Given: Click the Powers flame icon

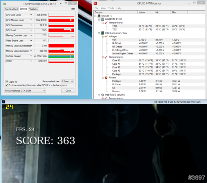Looking at the screenshot, I should (106, 77).
